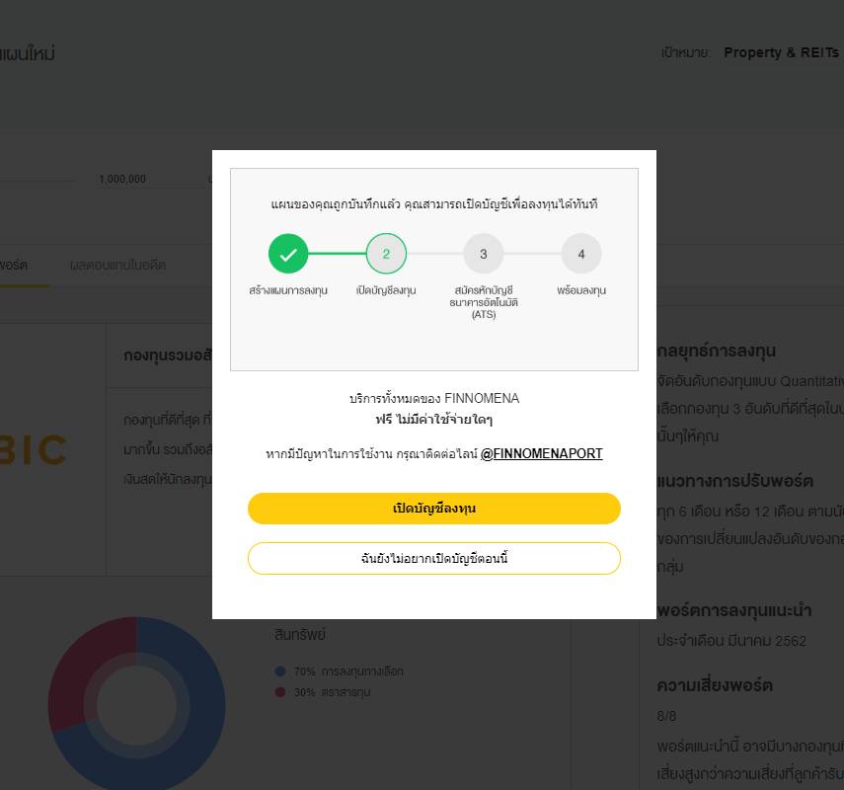Open the @FINNOMENAPORT Line link
Image resolution: width=844 pixels, height=790 pixels.
(x=541, y=454)
